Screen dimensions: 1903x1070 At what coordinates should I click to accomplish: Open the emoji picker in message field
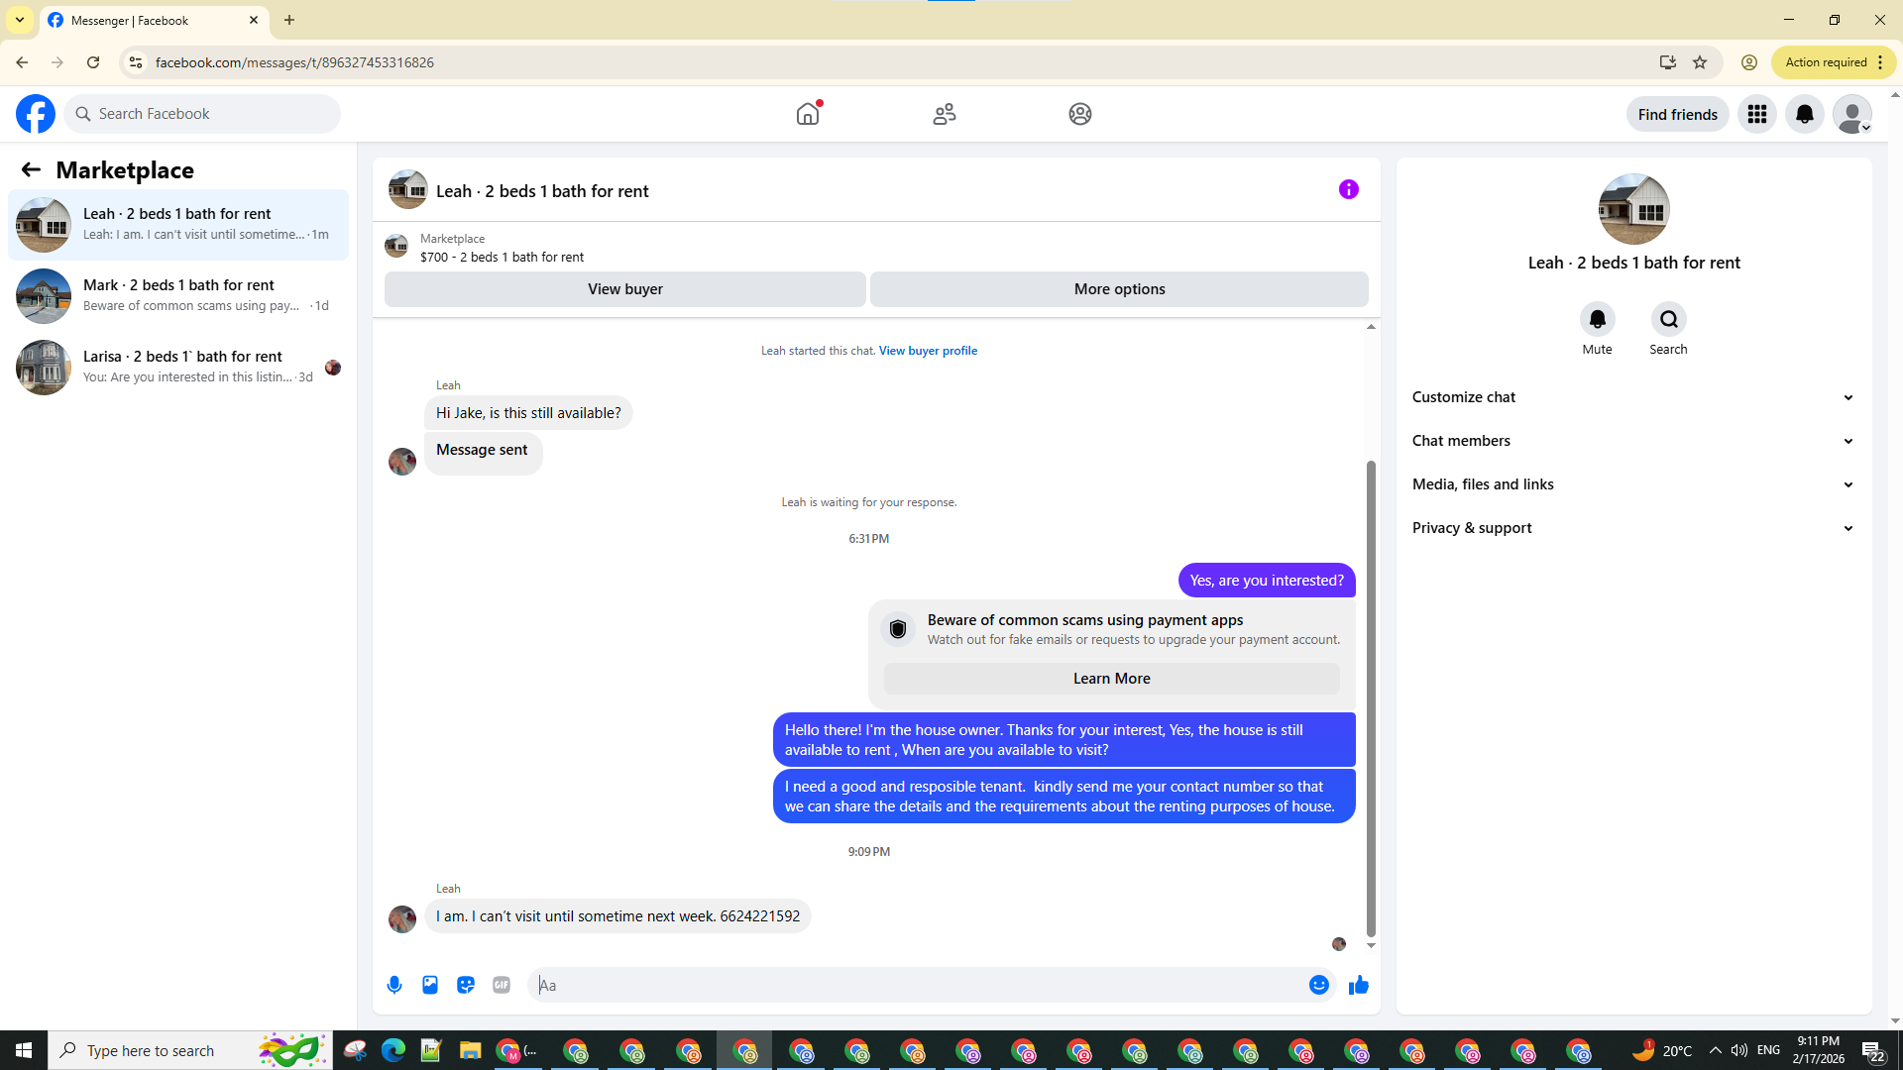[x=1318, y=985]
